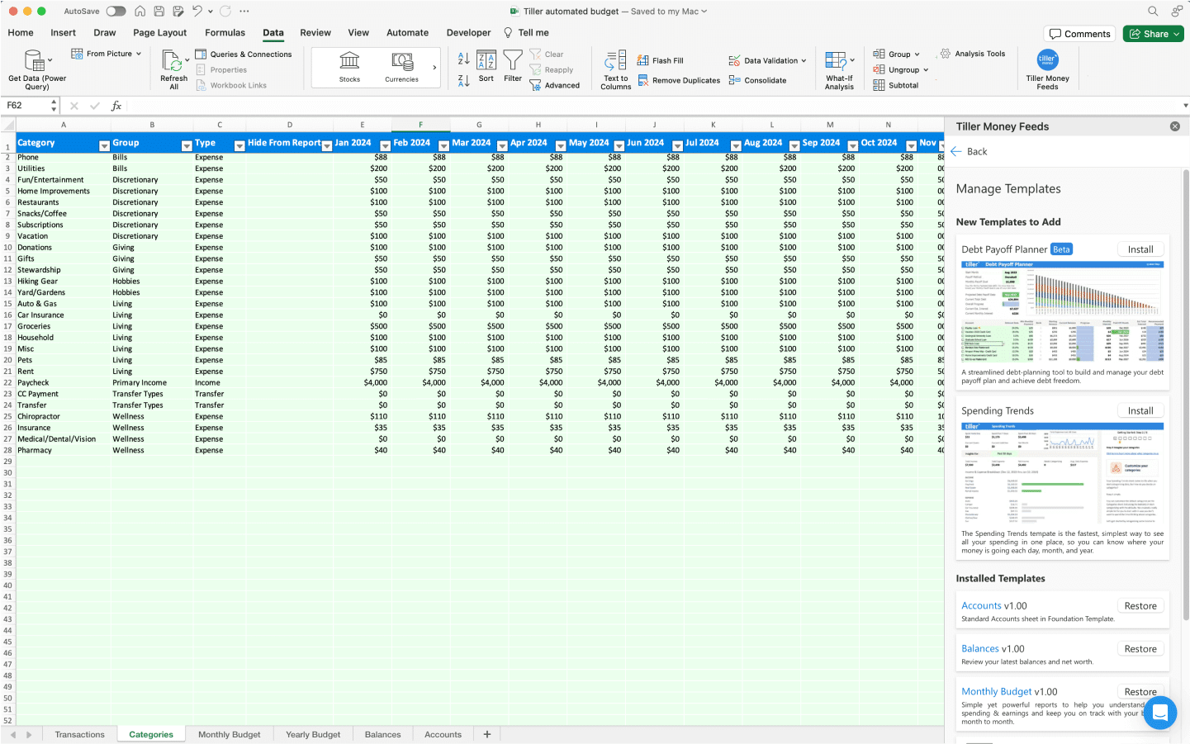The image size is (1190, 744).
Task: Open the custom Sort dialog
Action: pos(486,67)
